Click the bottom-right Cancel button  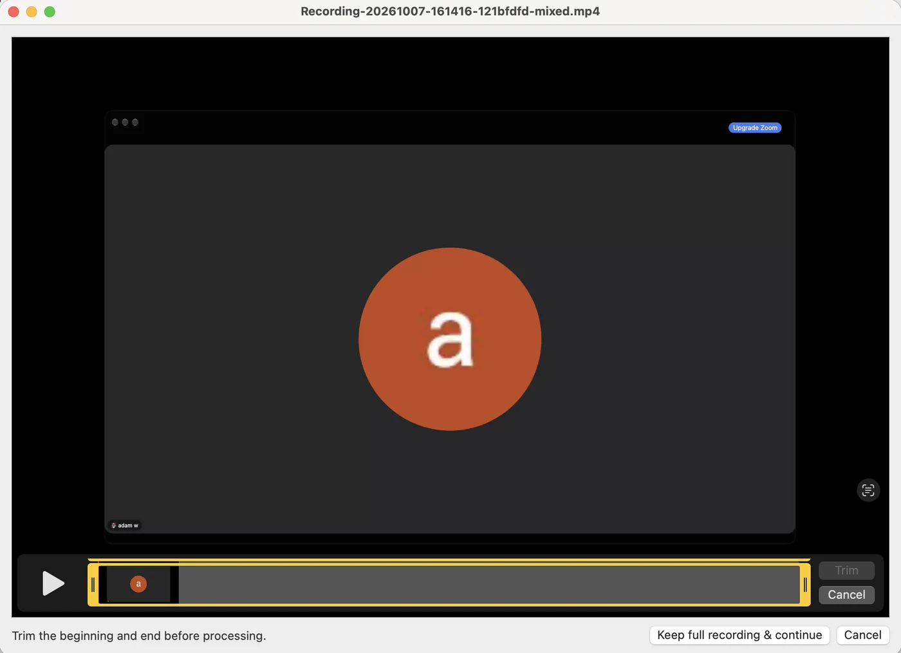point(862,635)
